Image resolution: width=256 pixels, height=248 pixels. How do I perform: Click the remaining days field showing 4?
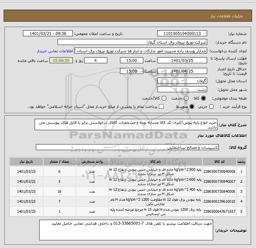[x=96, y=60]
